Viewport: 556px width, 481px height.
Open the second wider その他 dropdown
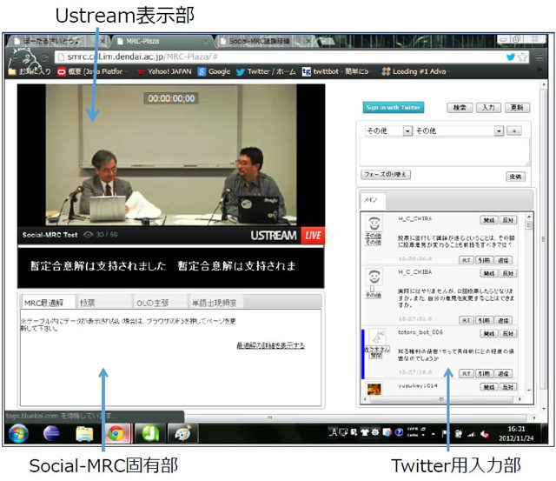[459, 130]
